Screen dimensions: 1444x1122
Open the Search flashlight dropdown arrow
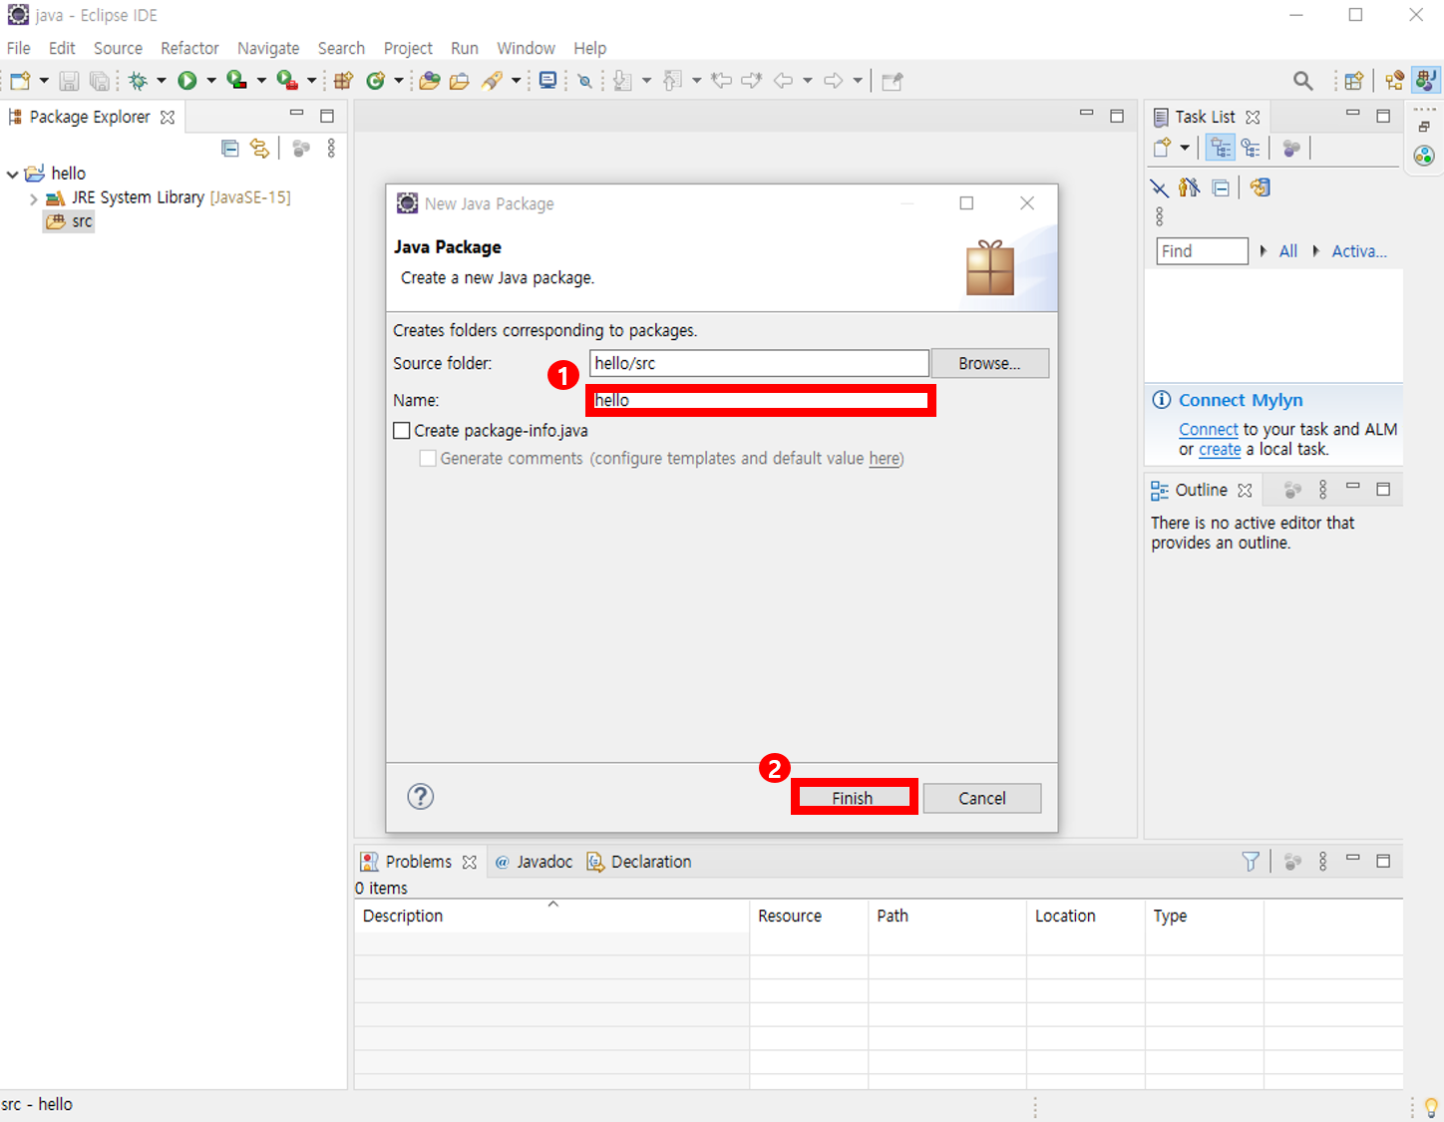pyautogui.click(x=516, y=81)
